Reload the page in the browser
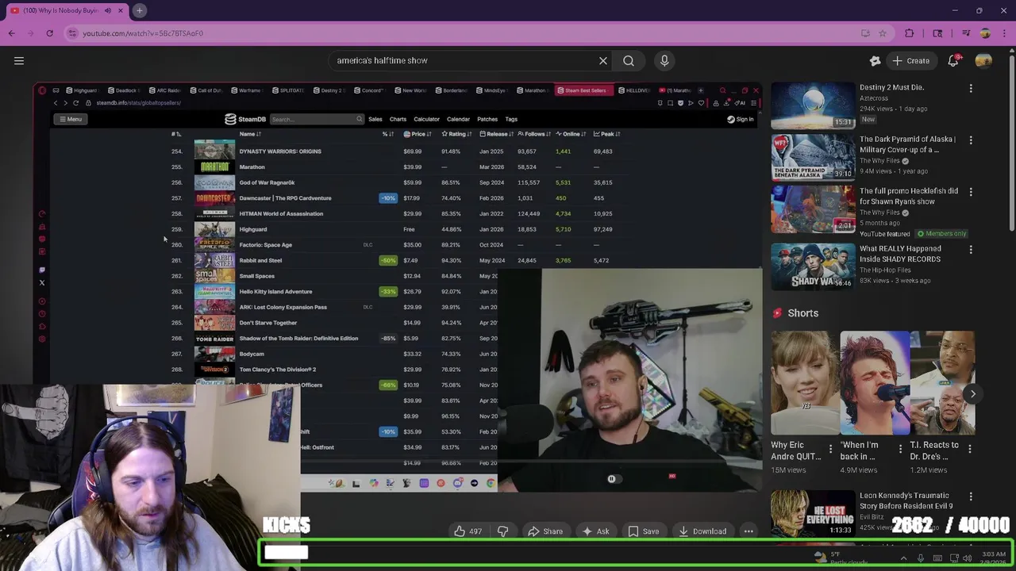 pos(49,33)
